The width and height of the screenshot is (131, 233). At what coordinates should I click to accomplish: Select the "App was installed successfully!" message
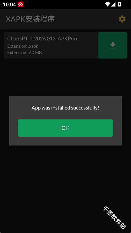pos(65,108)
